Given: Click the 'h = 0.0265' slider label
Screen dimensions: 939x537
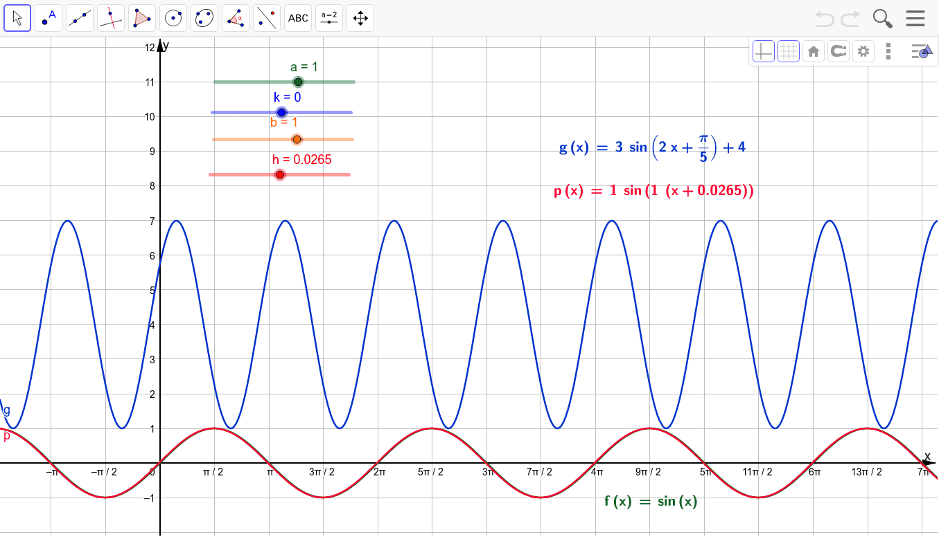Looking at the screenshot, I should tap(301, 160).
